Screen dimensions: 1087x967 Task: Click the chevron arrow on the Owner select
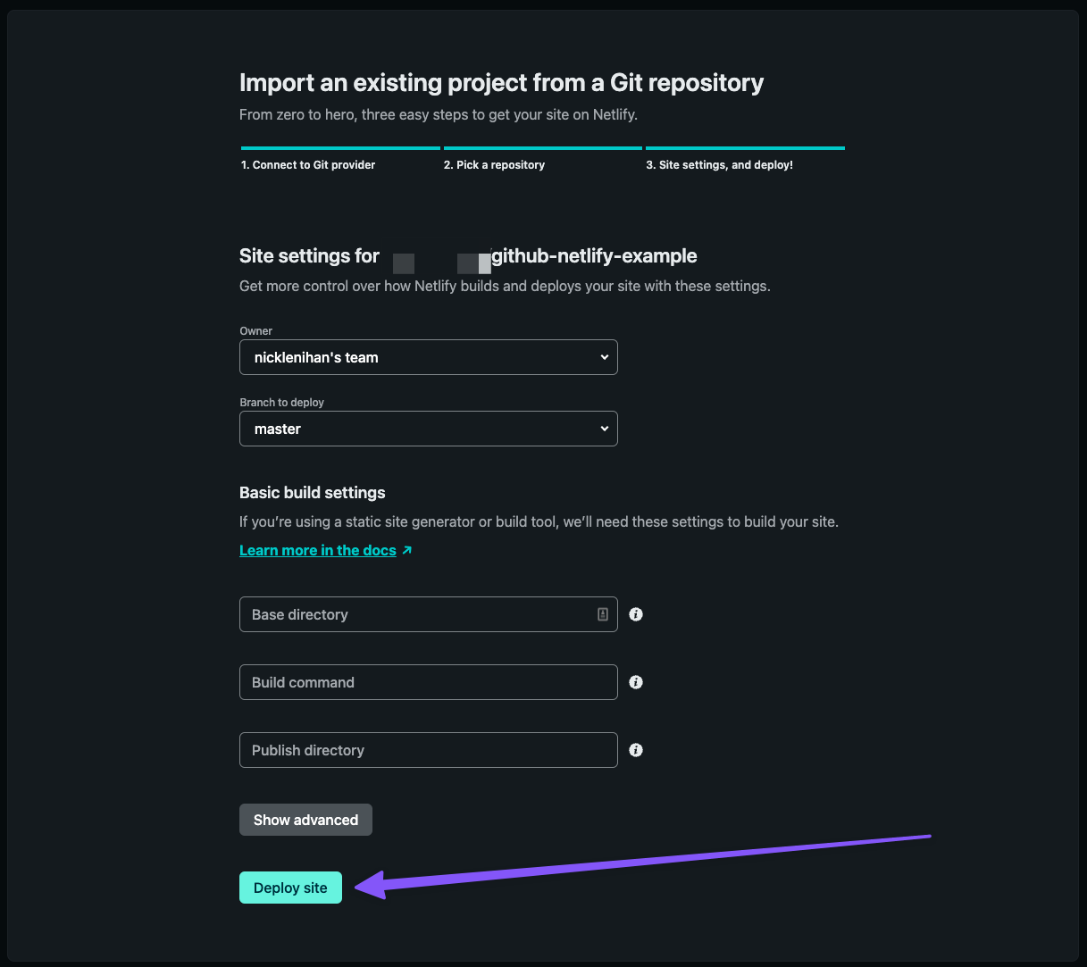[x=605, y=357]
